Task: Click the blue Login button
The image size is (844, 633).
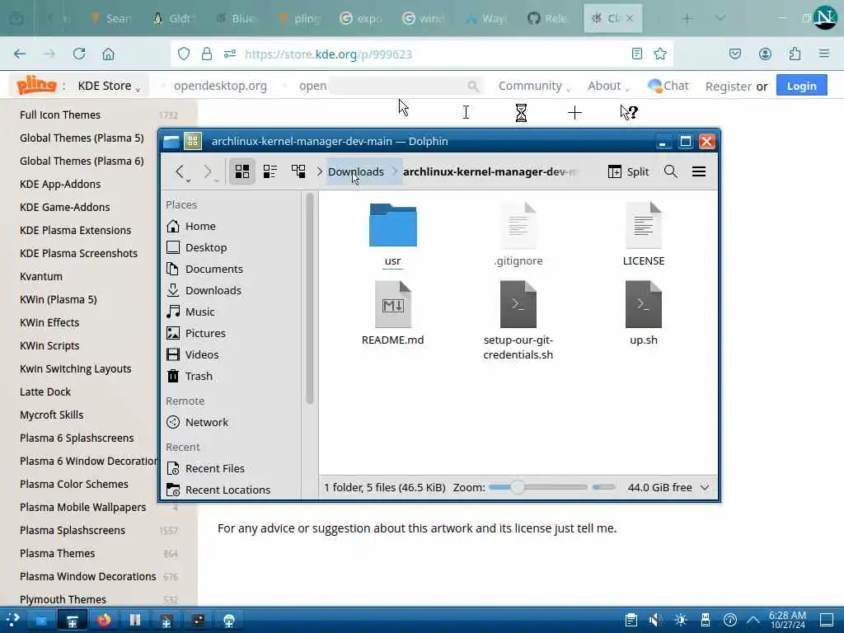Action: 801,86
